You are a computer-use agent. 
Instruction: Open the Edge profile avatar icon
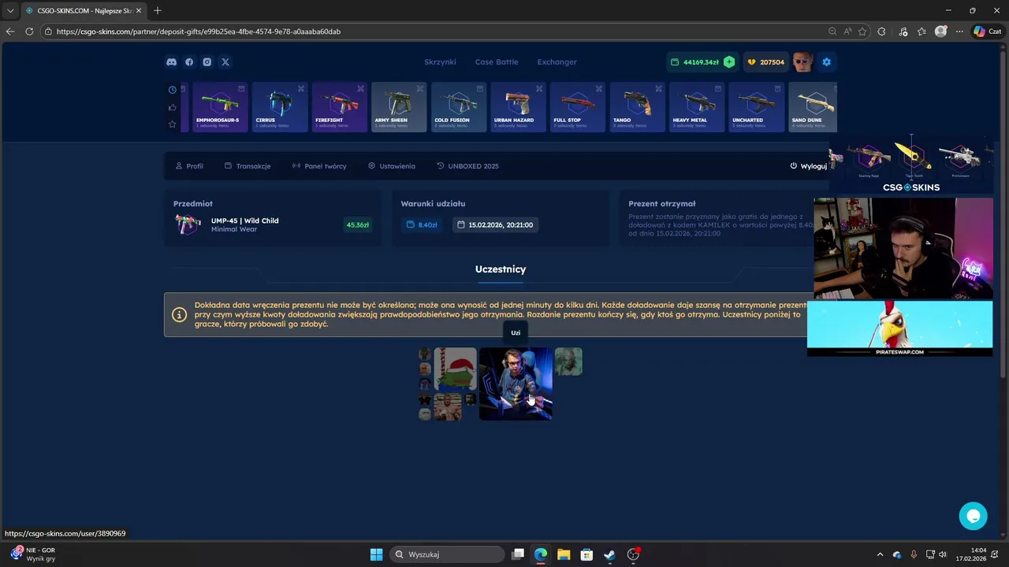(x=940, y=31)
